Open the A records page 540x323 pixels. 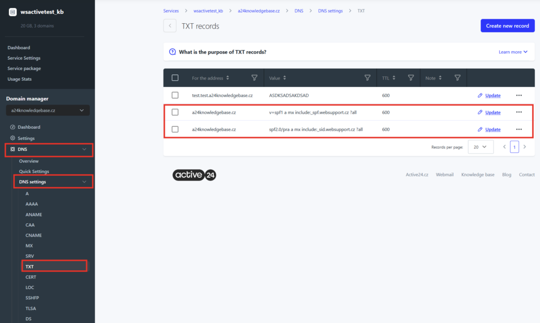click(27, 194)
